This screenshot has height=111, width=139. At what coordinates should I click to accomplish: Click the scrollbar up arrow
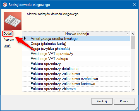[x=133, y=34]
